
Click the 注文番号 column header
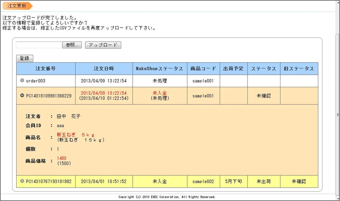(46, 69)
